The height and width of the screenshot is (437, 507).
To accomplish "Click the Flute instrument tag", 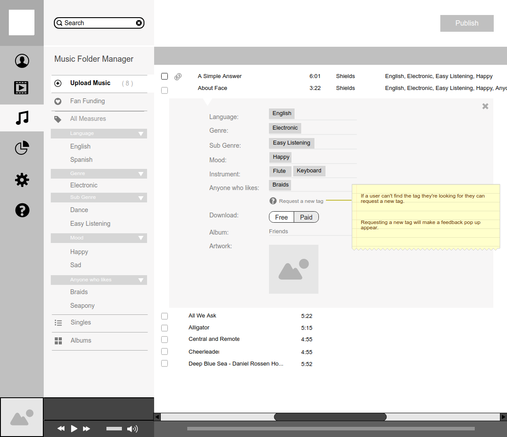I will point(280,171).
